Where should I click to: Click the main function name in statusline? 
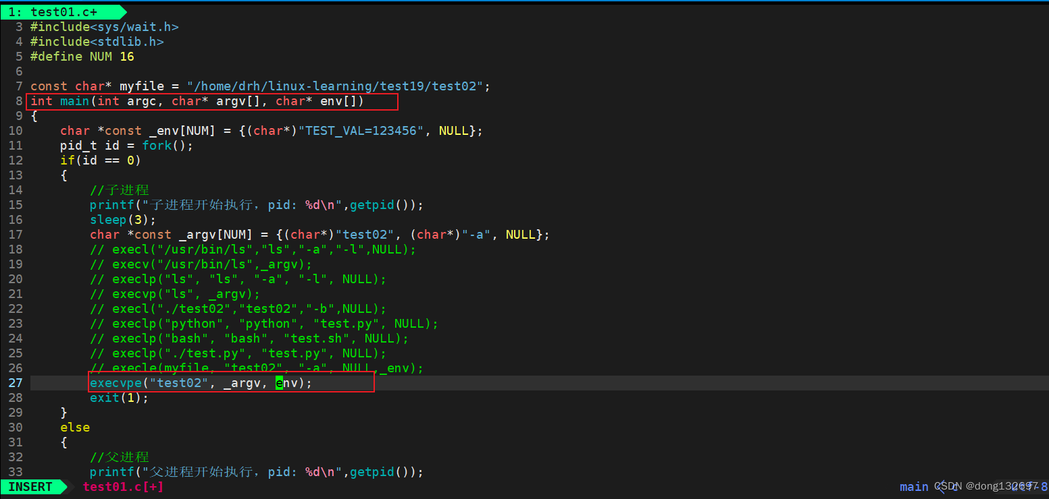(x=914, y=487)
